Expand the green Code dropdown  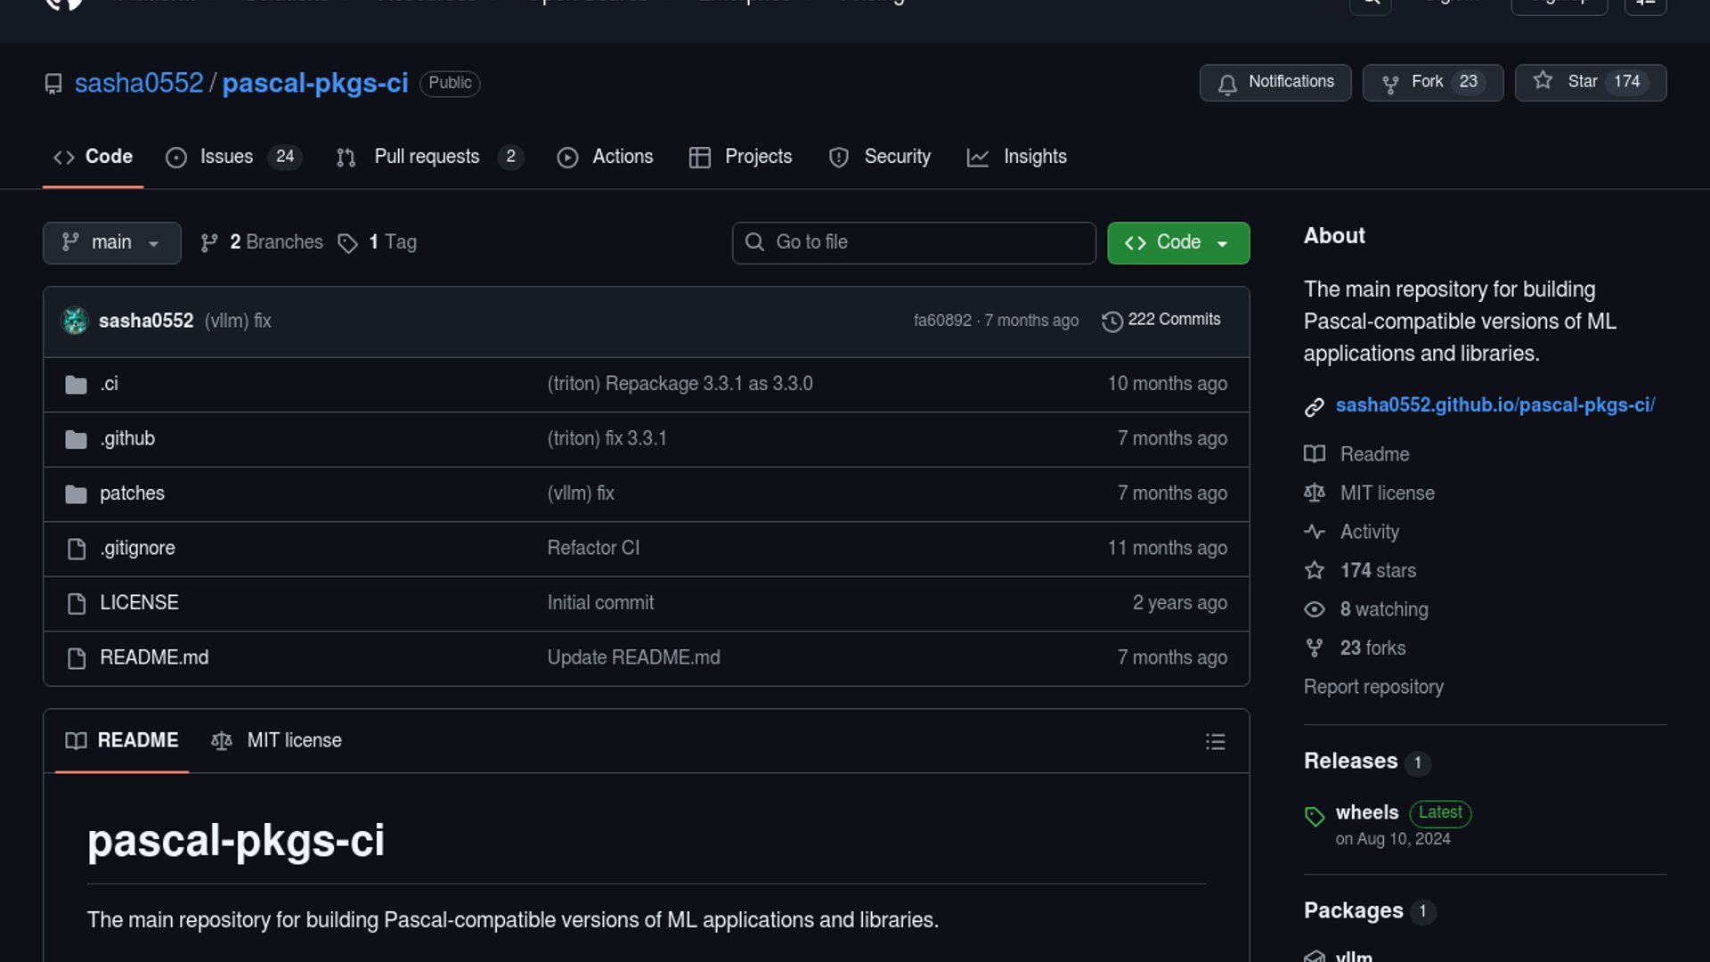click(1177, 243)
